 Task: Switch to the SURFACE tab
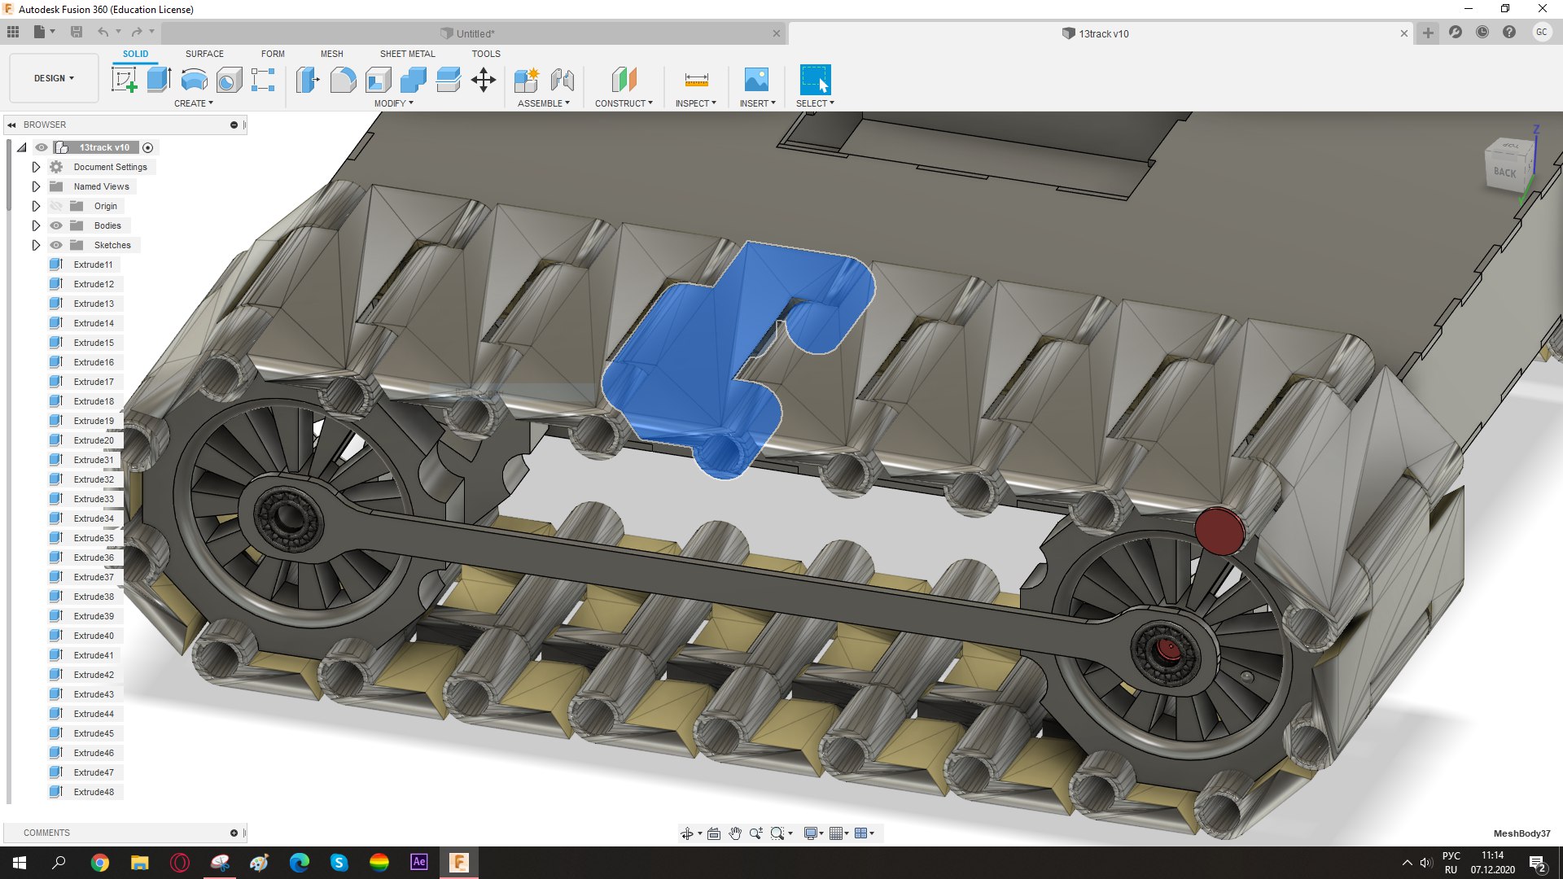coord(204,54)
